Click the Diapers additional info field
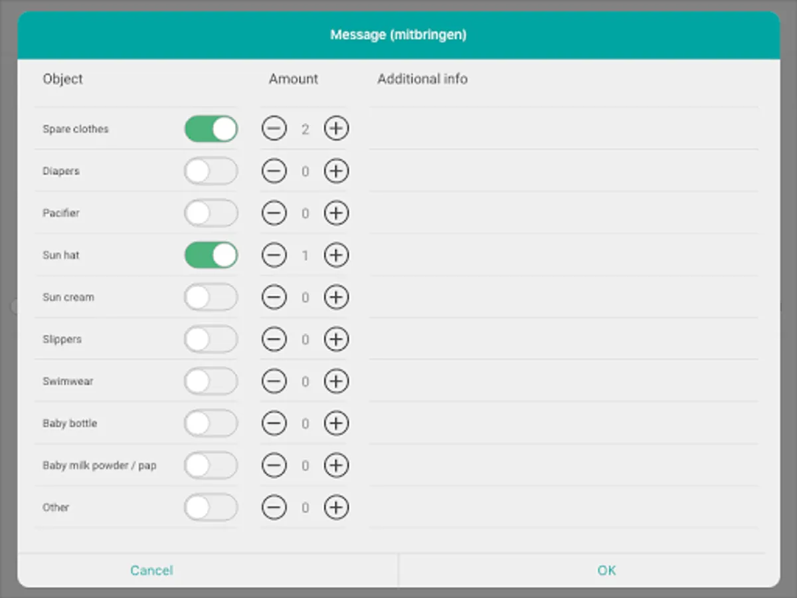 [564, 171]
